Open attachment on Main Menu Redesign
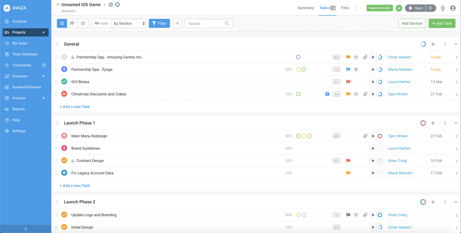The image size is (461, 233). 365,136
